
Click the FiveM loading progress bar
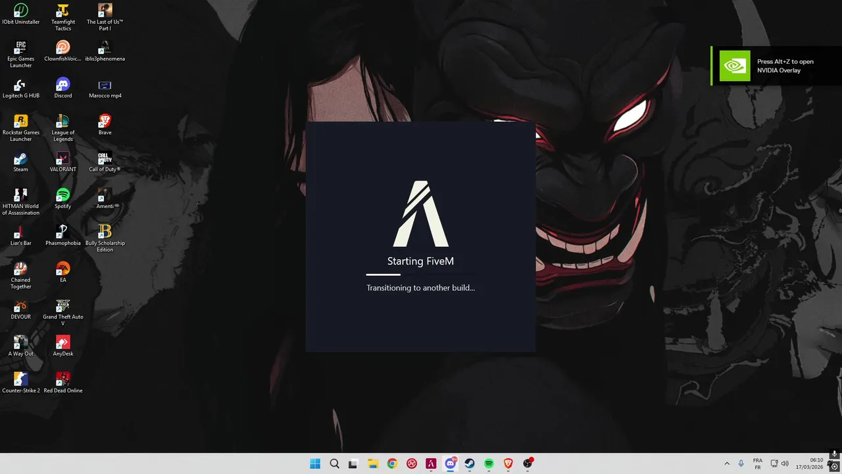[420, 275]
